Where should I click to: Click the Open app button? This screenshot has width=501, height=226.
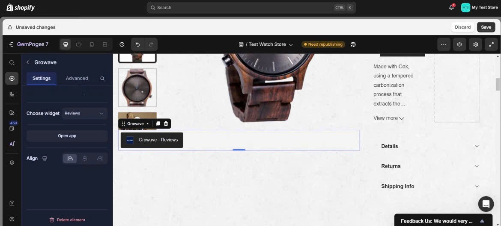click(67, 136)
